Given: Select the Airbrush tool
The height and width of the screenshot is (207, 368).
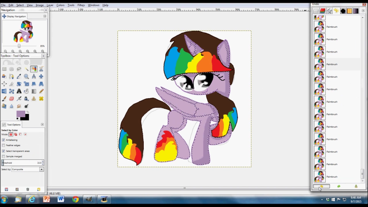Looking at the screenshot, I should tap(19, 99).
